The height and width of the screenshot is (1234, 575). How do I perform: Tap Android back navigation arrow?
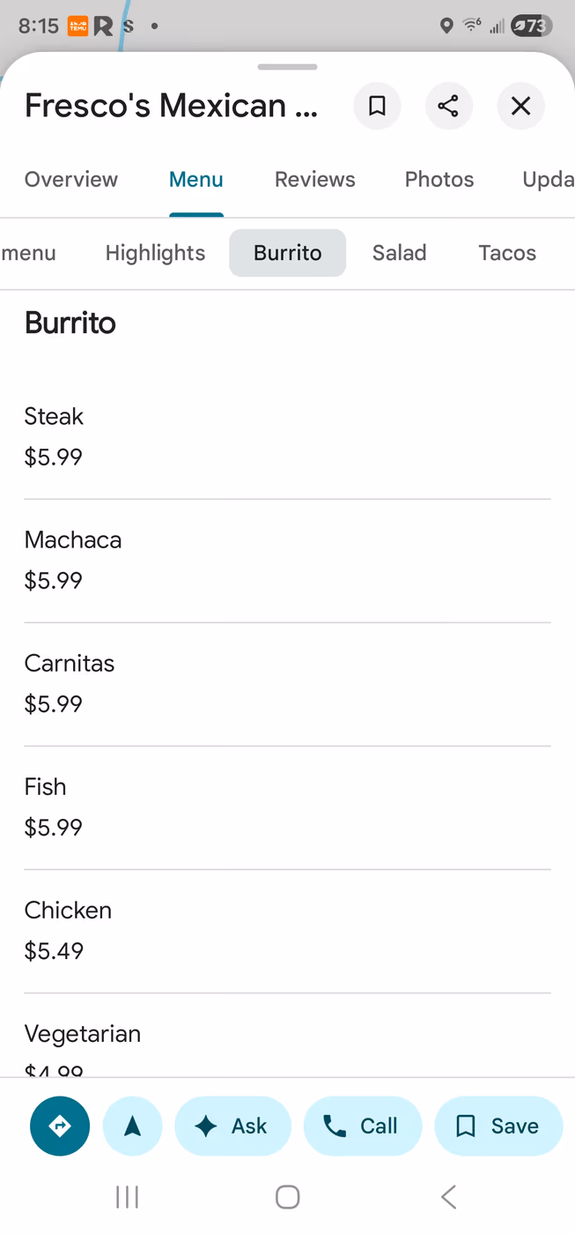(448, 1197)
